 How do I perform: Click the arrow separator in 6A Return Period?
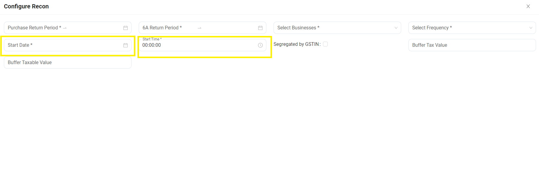200,28
